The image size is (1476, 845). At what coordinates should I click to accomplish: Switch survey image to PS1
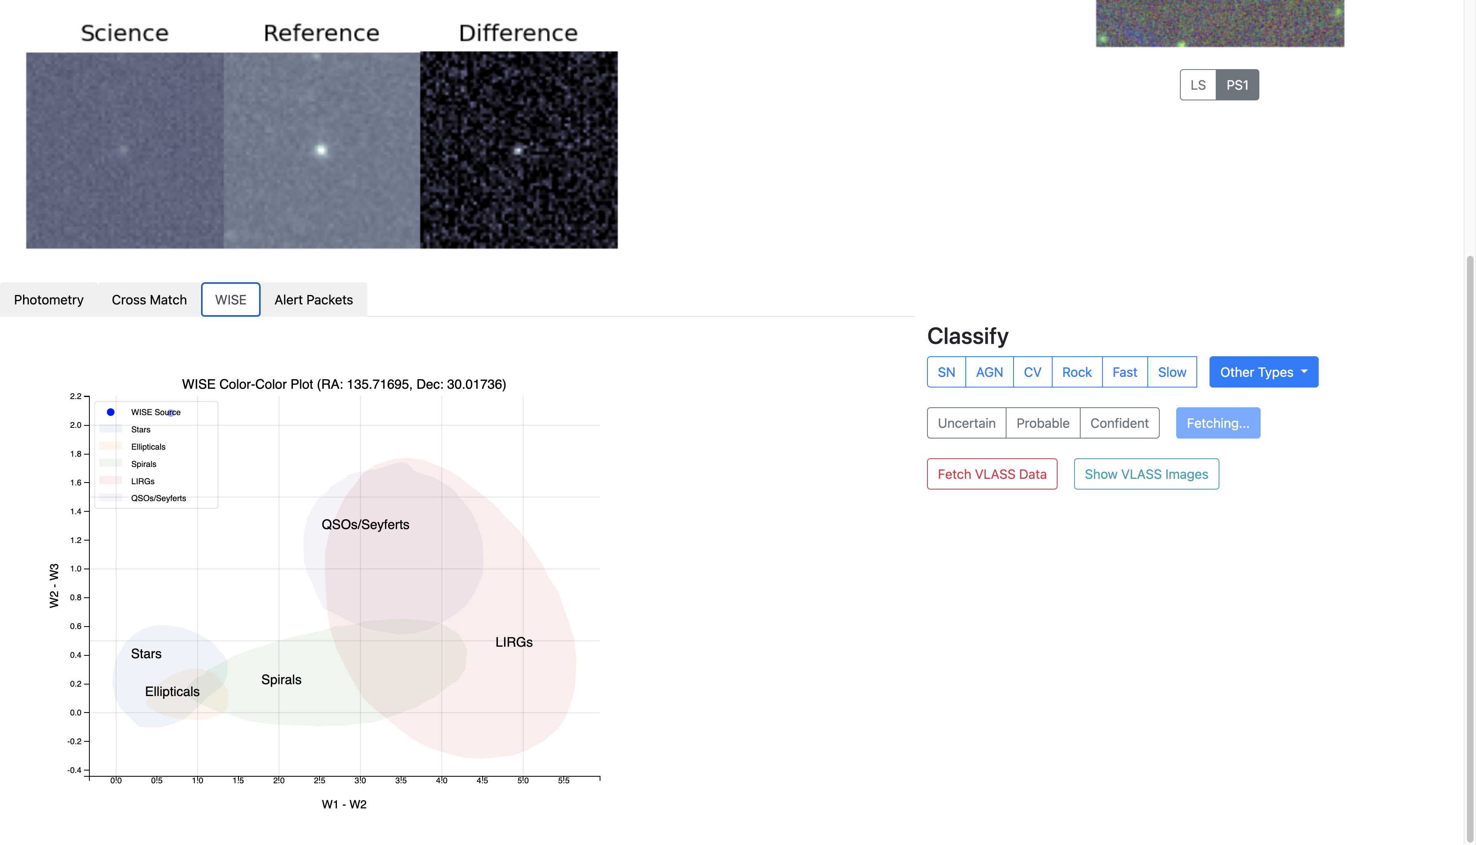coord(1237,85)
